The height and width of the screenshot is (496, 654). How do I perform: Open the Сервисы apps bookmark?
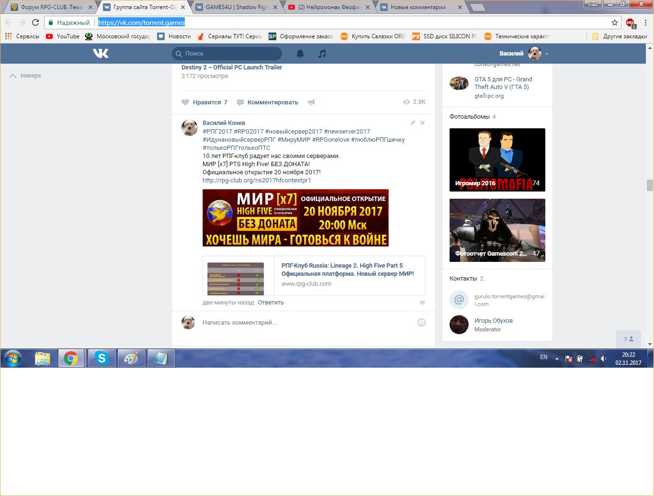(x=22, y=36)
